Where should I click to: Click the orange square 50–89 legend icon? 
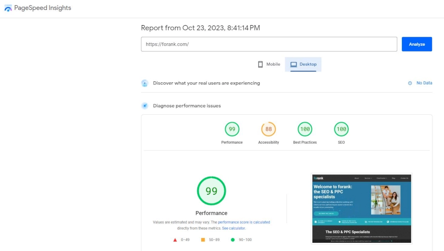[x=203, y=240]
